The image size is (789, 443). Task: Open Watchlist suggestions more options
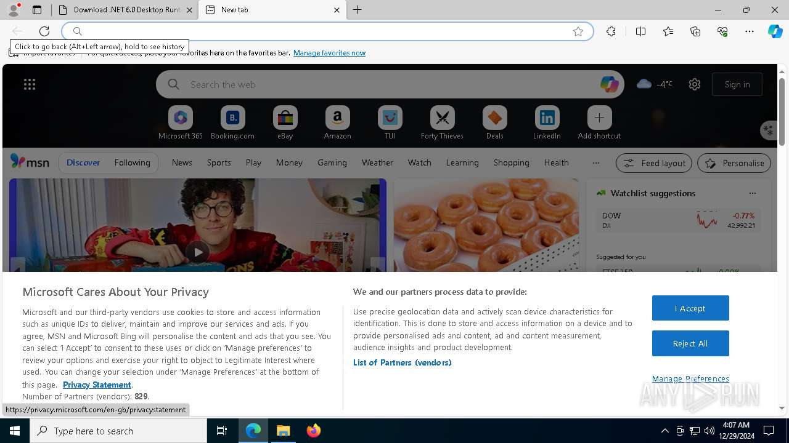pyautogui.click(x=753, y=193)
